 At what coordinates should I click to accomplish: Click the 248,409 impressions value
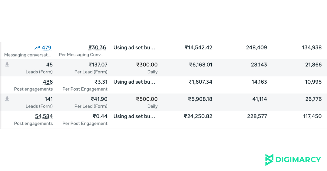coord(256,47)
